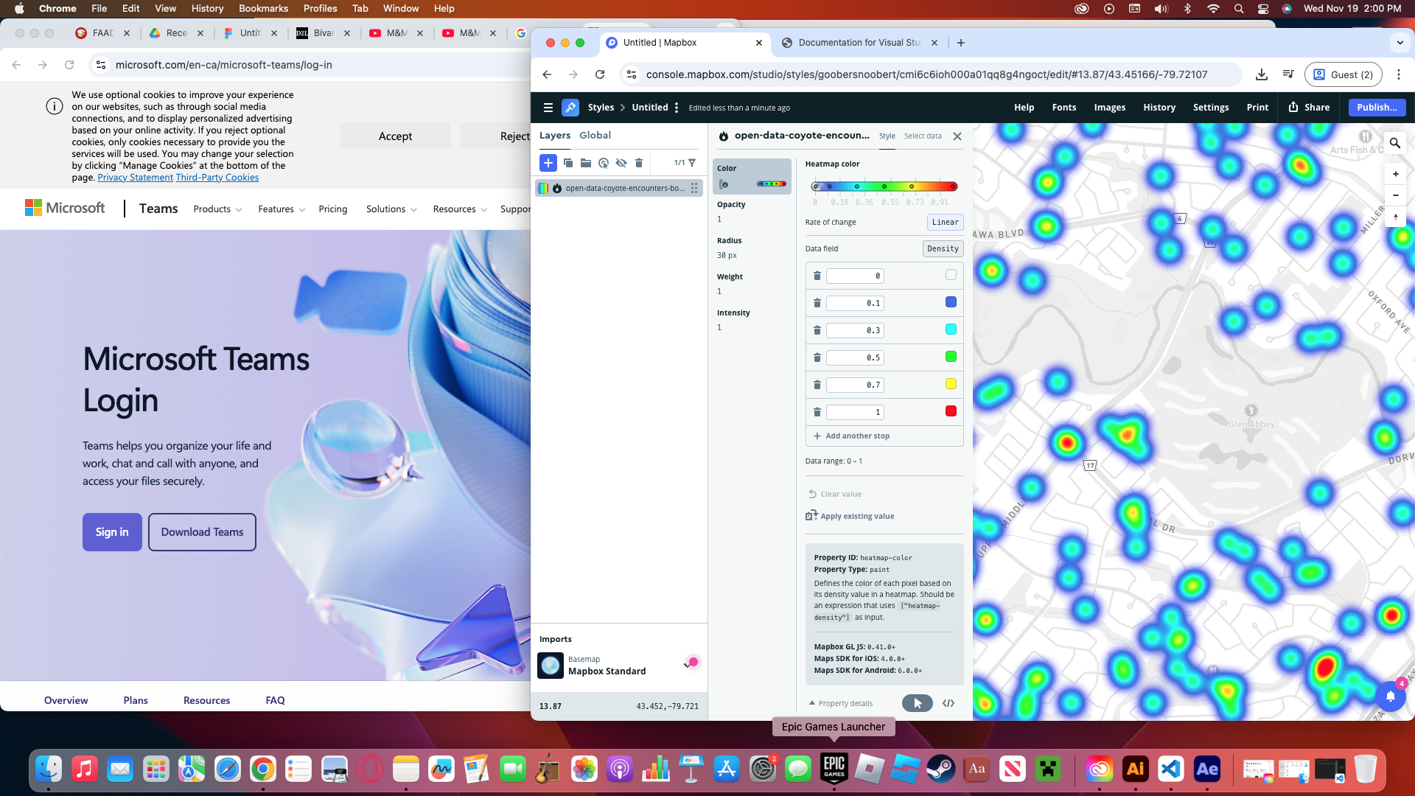Toggle the Mapbox Standard basemap switch

(691, 662)
